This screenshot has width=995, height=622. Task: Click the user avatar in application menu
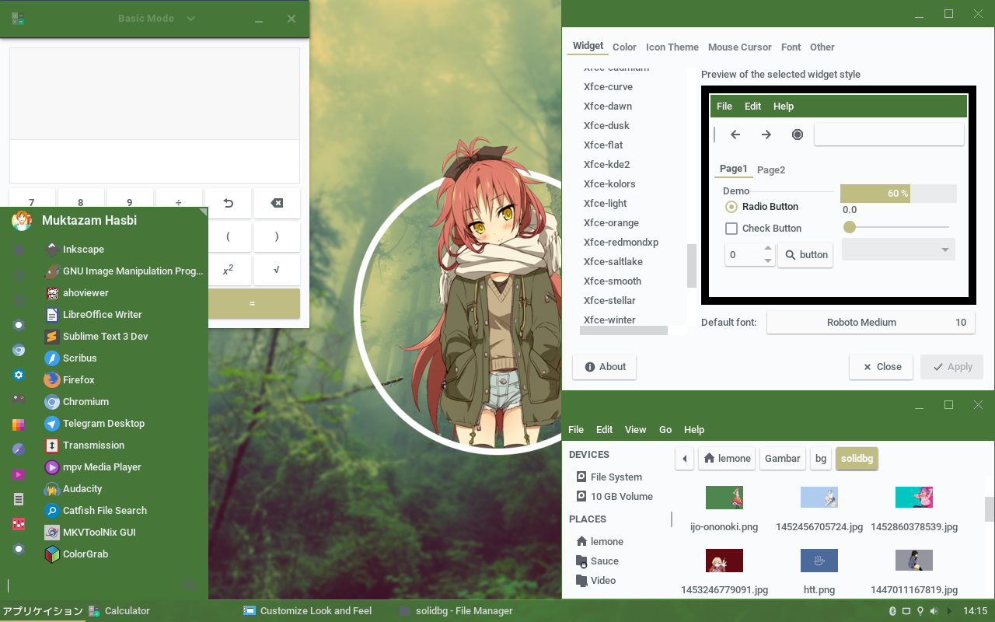21,221
